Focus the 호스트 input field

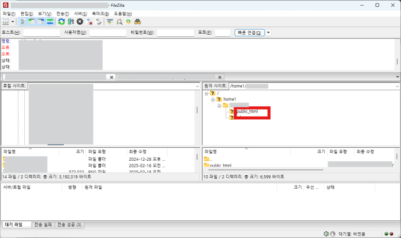[42, 33]
